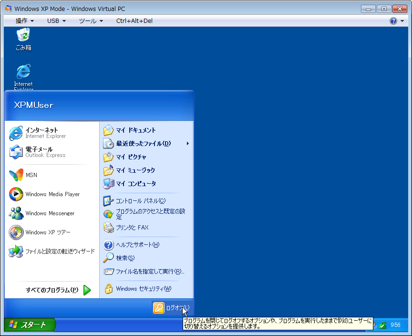Click the Virtual PC help question icon
The height and width of the screenshot is (336, 412).
coord(393,21)
